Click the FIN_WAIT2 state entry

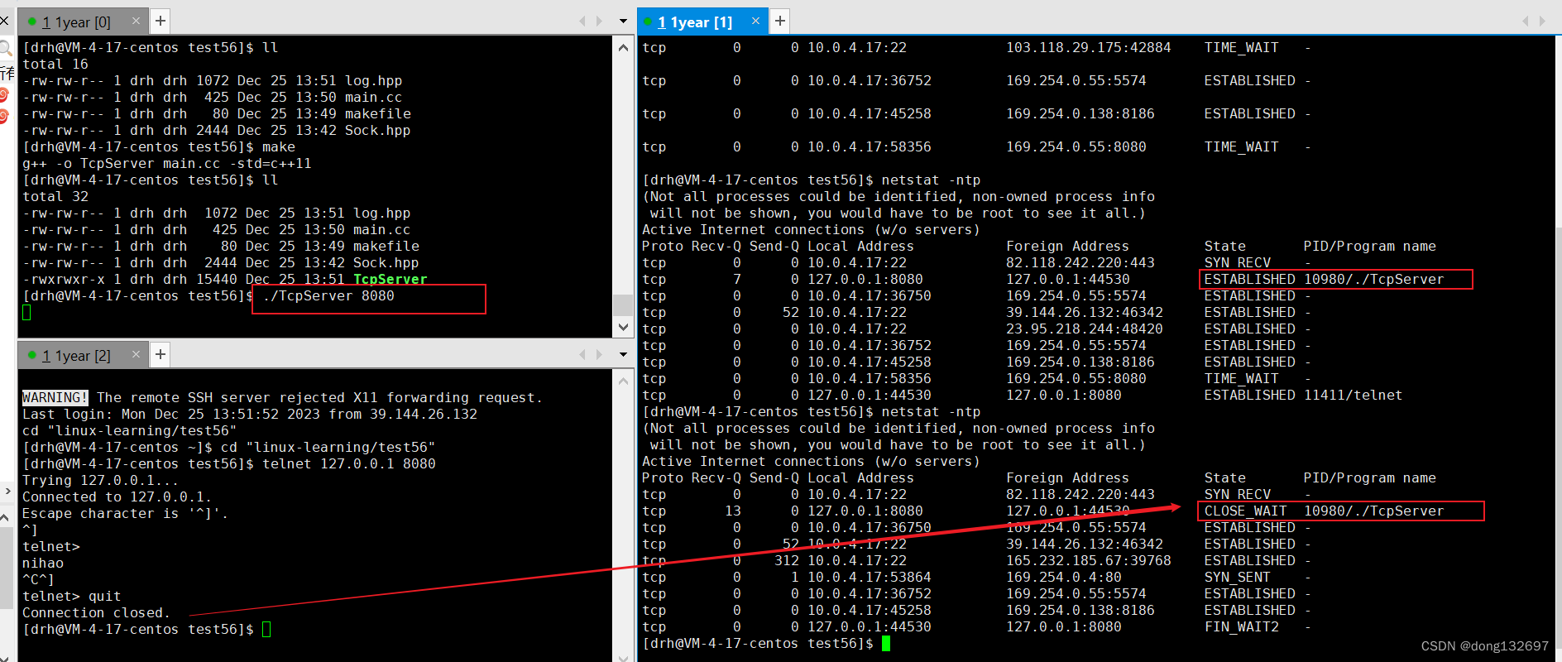point(1241,626)
